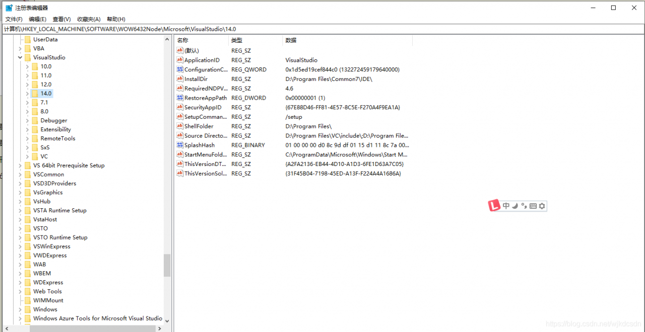Image resolution: width=645 pixels, height=332 pixels.
Task: Click the string icon beside InstallDir
Action: tap(180, 79)
